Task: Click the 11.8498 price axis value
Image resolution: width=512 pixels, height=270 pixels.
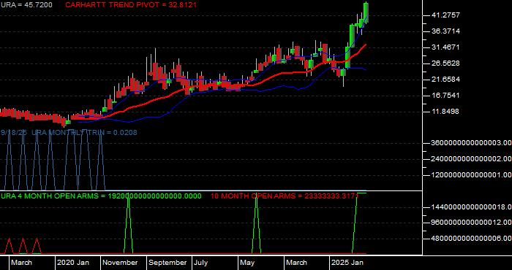Action: pyautogui.click(x=445, y=112)
